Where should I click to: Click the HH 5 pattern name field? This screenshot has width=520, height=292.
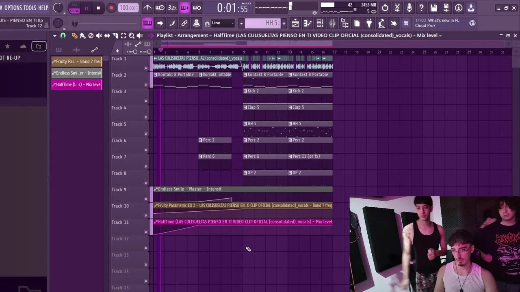[x=263, y=23]
